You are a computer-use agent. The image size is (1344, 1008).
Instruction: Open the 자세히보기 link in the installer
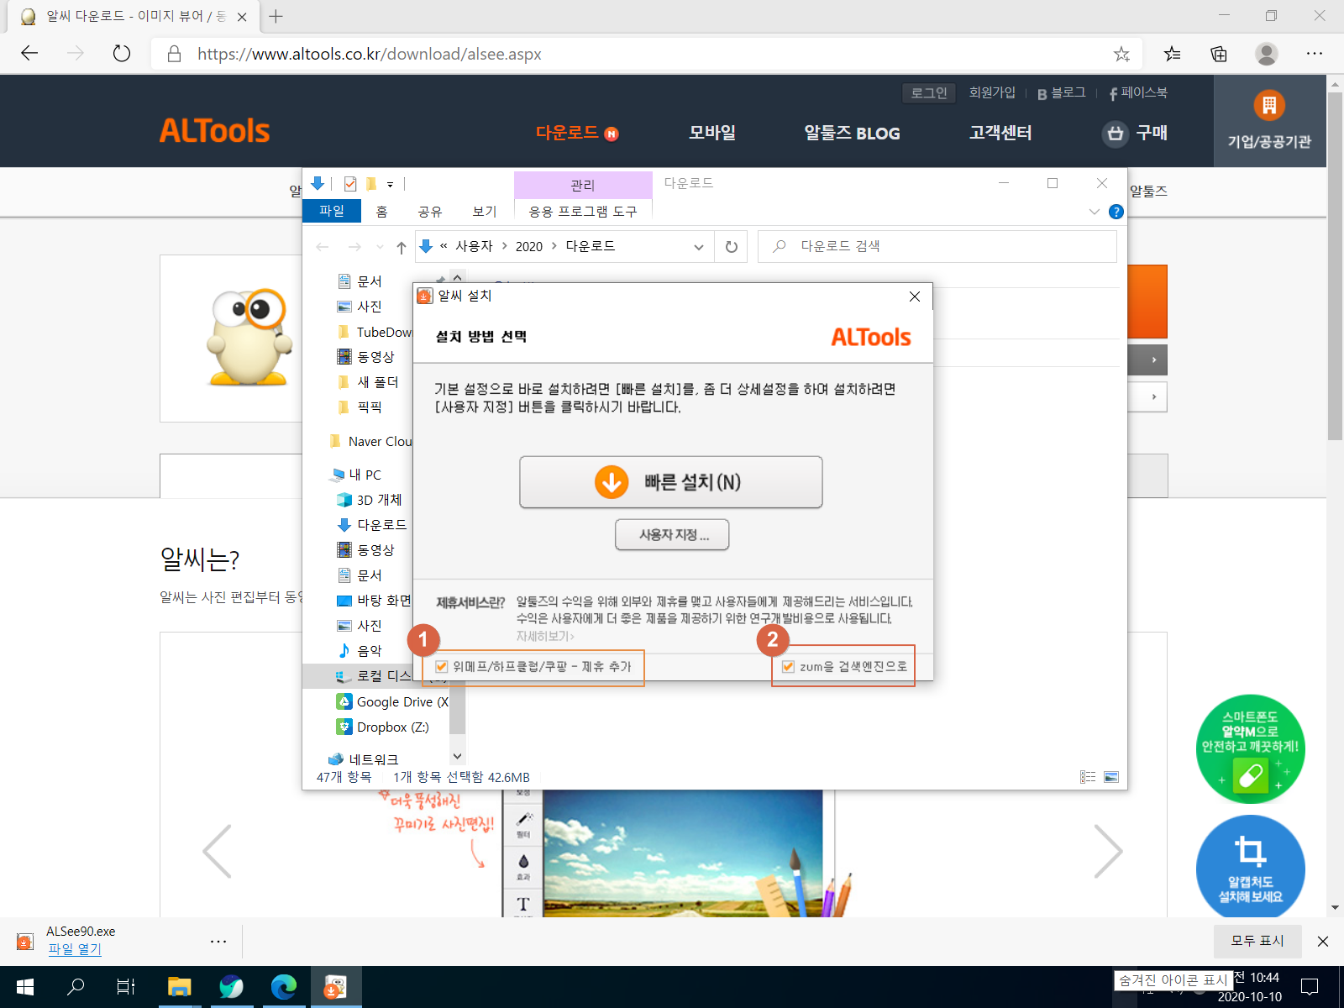[545, 636]
